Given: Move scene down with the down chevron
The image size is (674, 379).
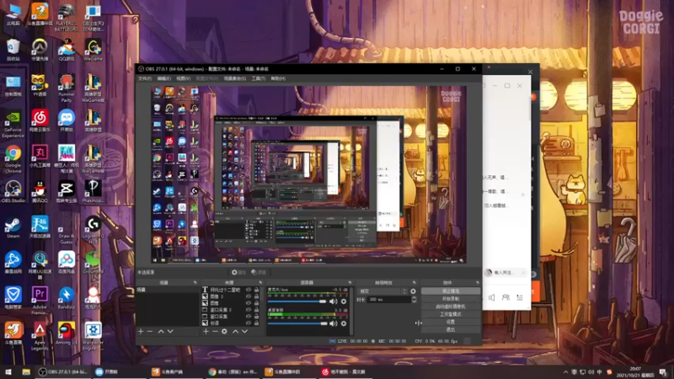Looking at the screenshot, I should click(x=170, y=331).
